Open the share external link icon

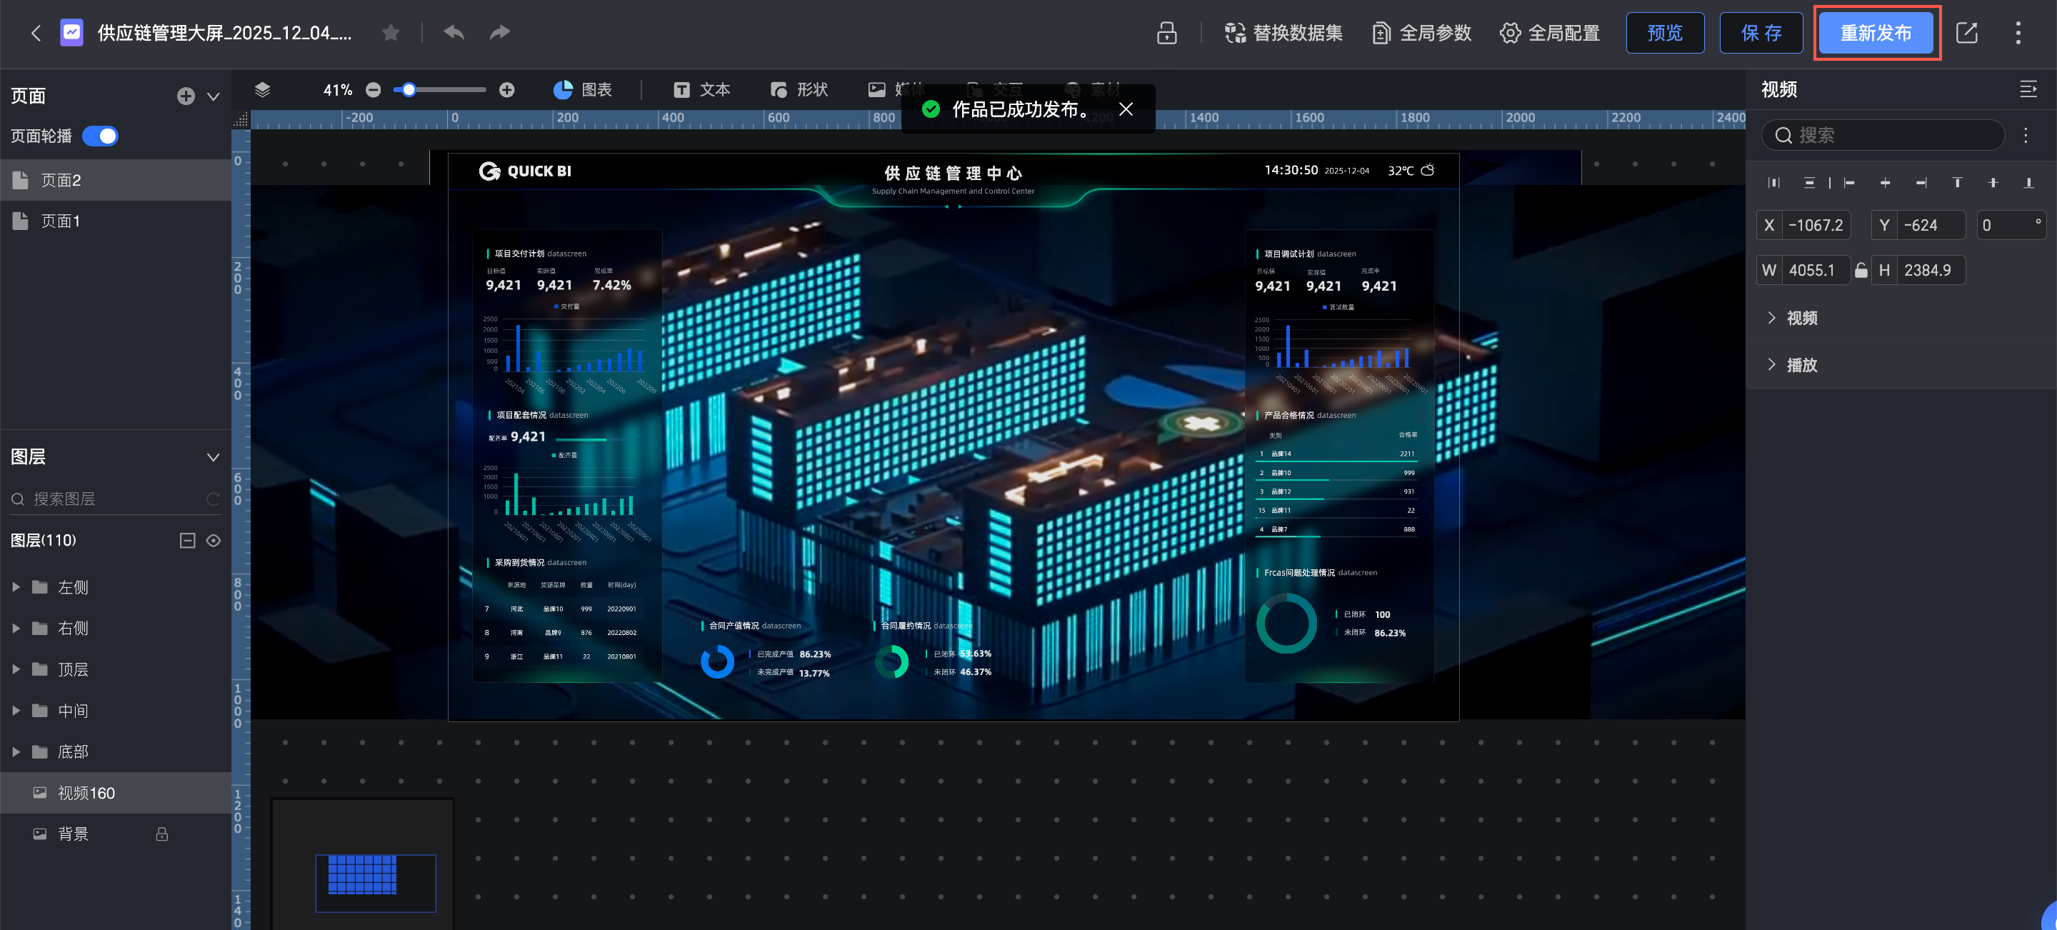click(x=1966, y=33)
